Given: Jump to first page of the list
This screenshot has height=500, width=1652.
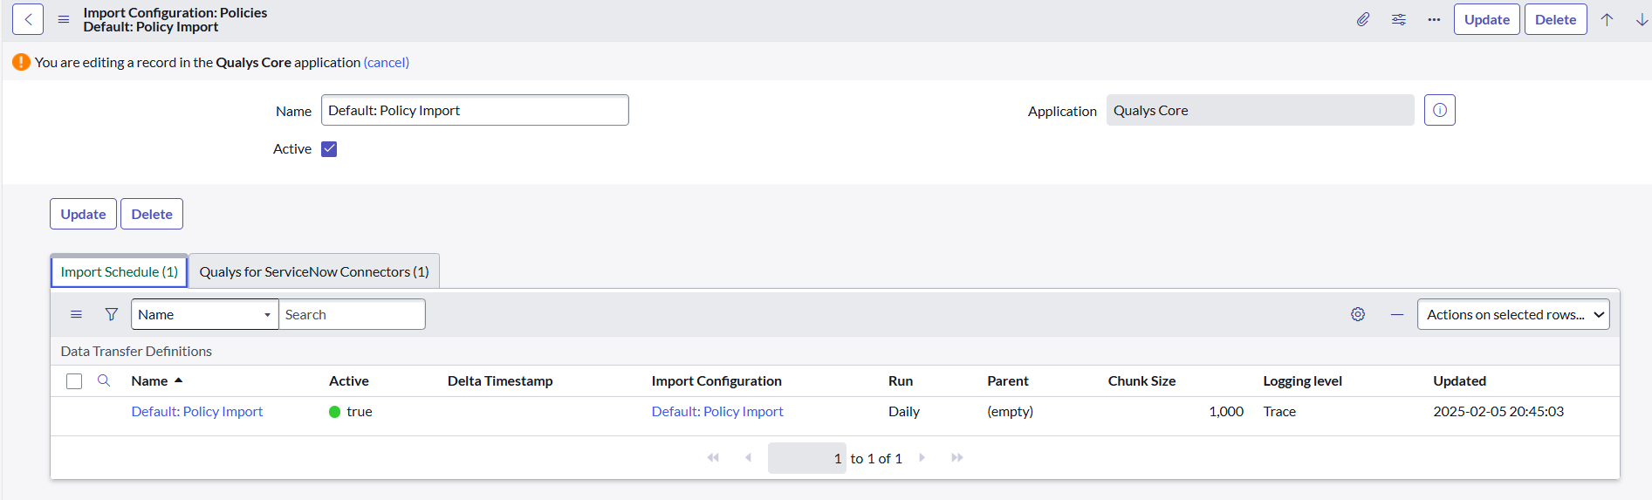Looking at the screenshot, I should [x=713, y=457].
